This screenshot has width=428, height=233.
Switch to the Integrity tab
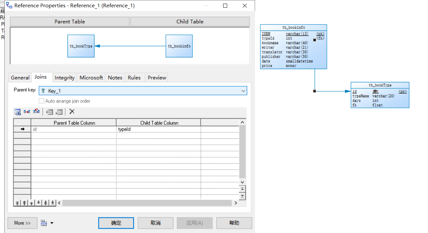coord(65,78)
